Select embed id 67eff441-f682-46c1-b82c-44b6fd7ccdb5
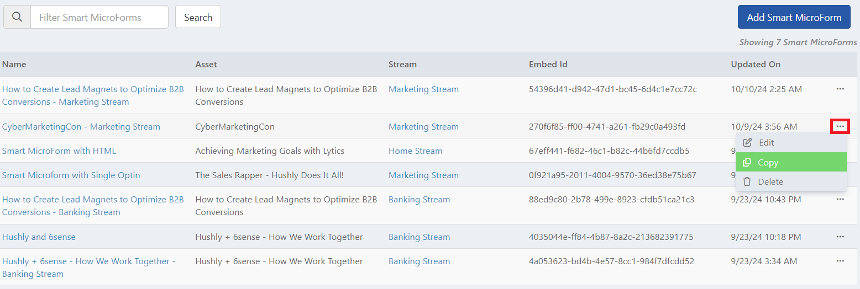Image resolution: width=860 pixels, height=289 pixels. pos(609,151)
